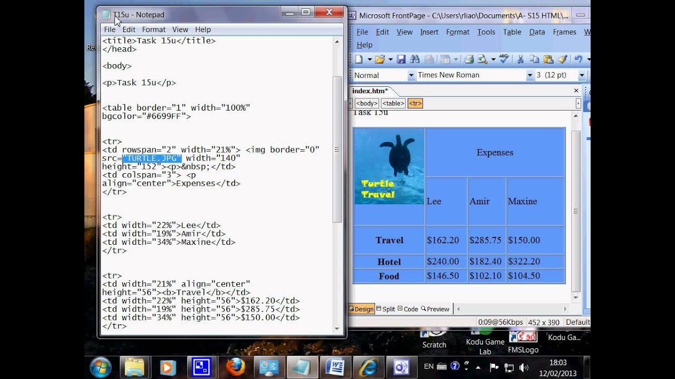Switch to FrontPage via taskbar icon
675x379 pixels.
pyautogui.click(x=401, y=366)
